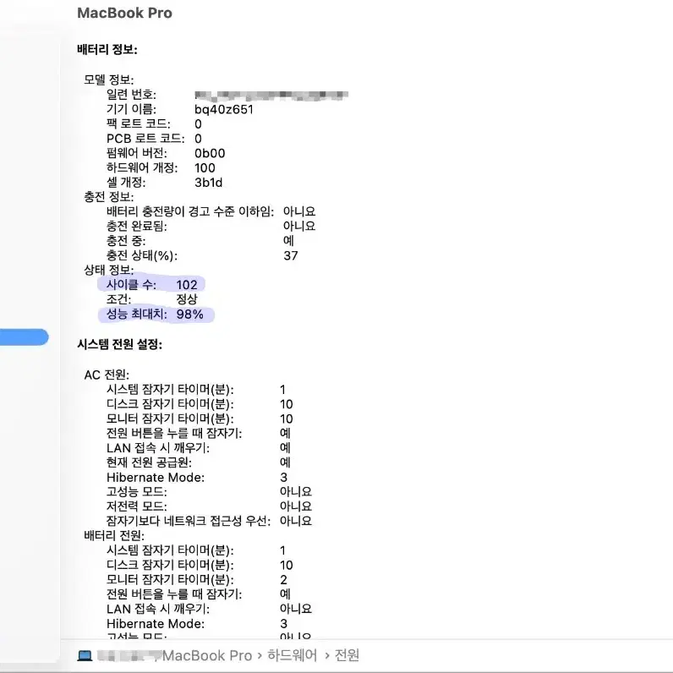Click the '시스템 전원 설정:' heading
The width and height of the screenshot is (673, 673).
pos(120,344)
